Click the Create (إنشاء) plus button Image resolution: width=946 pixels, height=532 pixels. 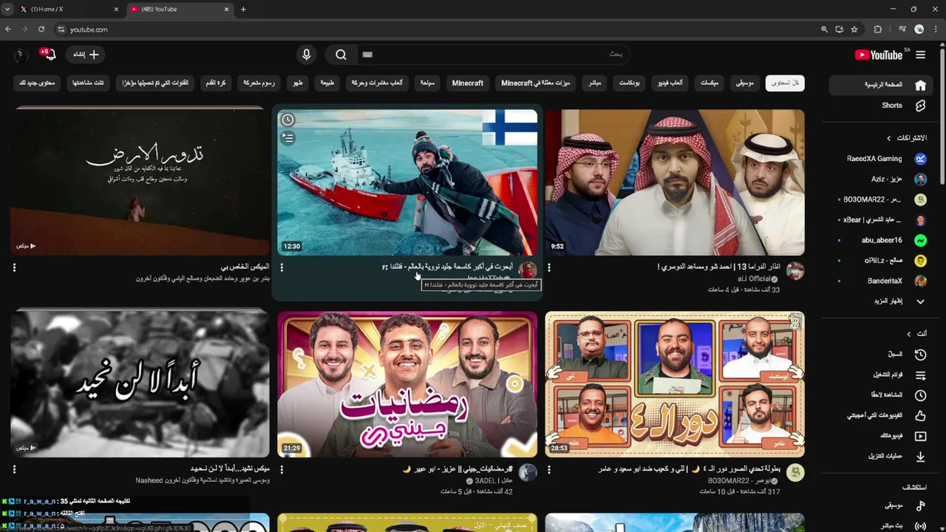pyautogui.click(x=85, y=55)
